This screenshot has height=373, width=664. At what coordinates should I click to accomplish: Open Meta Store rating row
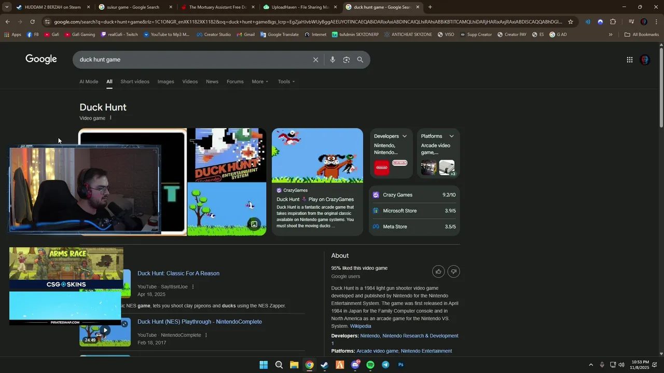[x=414, y=227]
